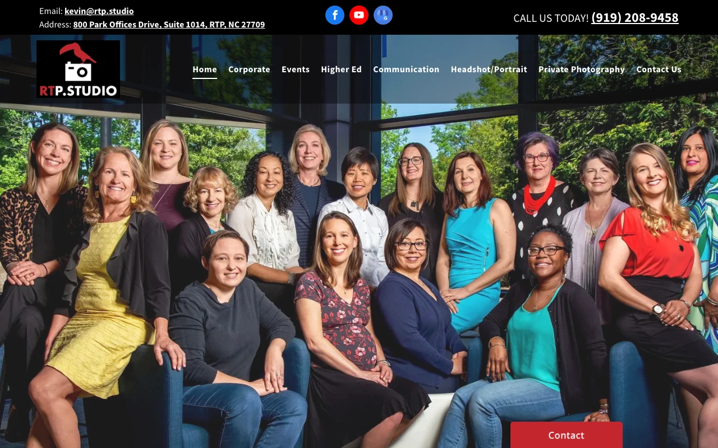
Task: Click the RTP.STUDIO logo
Action: tap(78, 69)
